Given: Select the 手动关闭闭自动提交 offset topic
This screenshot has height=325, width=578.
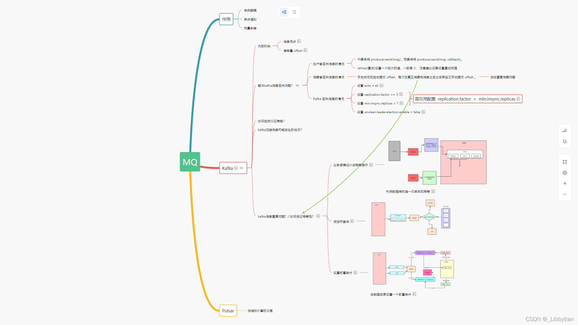Looking at the screenshot, I should (417, 77).
